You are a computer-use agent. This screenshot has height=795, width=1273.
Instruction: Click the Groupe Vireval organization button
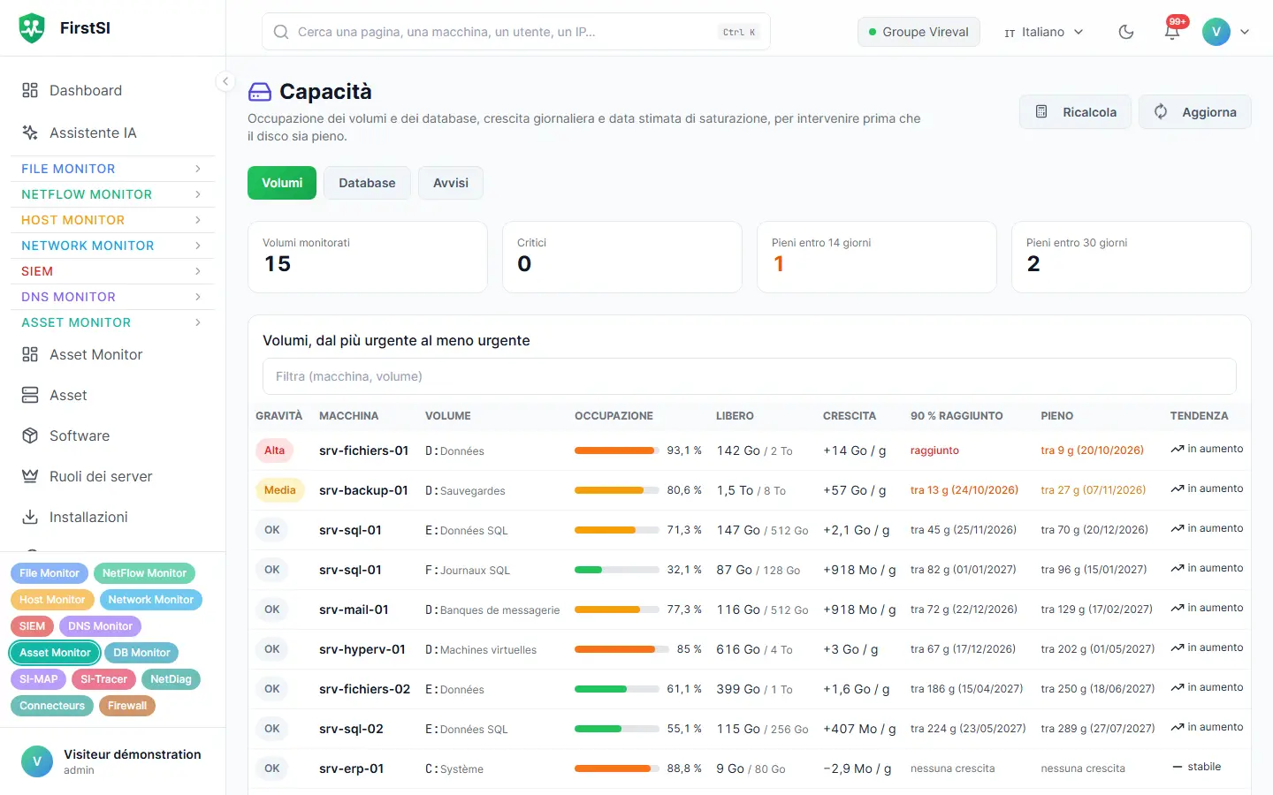919,32
